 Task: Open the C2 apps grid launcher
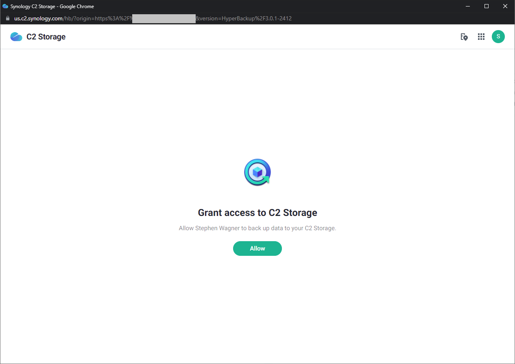tap(481, 37)
